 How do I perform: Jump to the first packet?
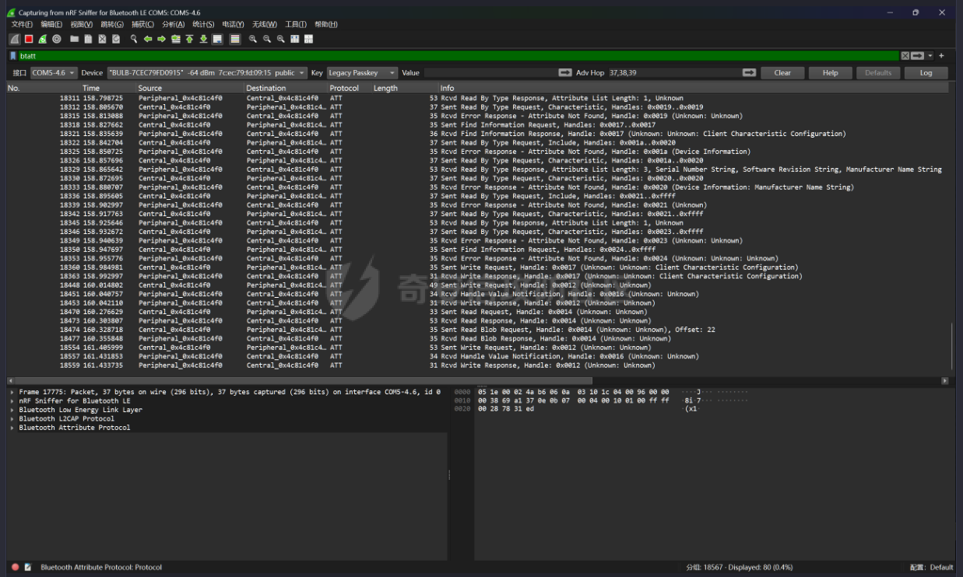[x=189, y=39]
